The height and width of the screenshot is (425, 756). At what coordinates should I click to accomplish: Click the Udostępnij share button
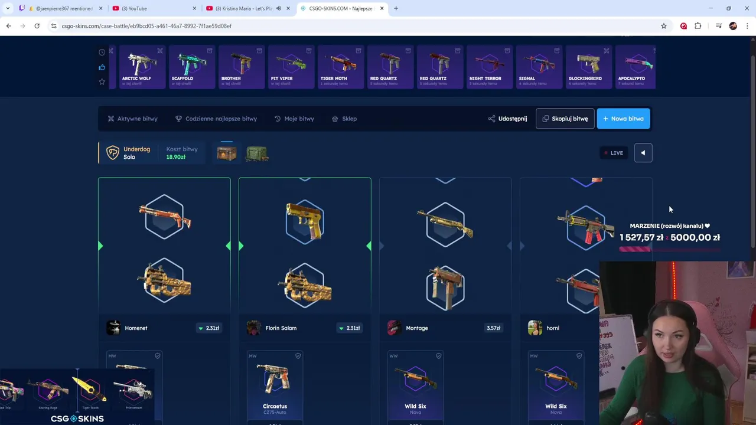point(507,119)
